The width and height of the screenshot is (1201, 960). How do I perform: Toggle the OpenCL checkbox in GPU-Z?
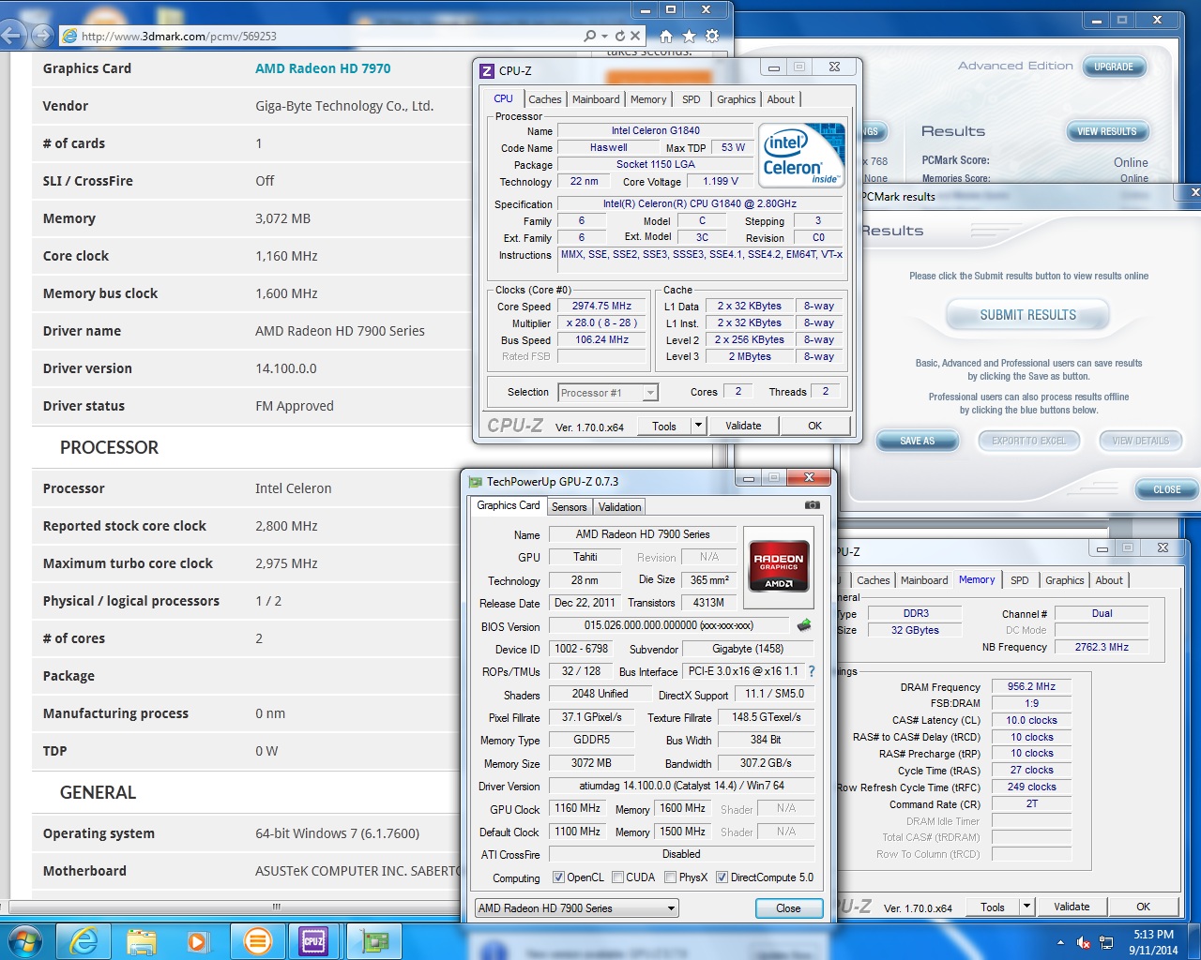(x=558, y=877)
